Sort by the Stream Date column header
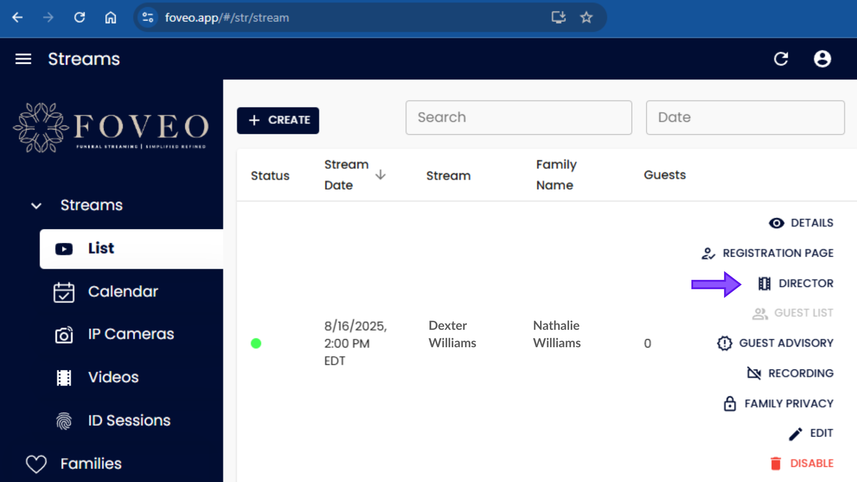 point(346,175)
